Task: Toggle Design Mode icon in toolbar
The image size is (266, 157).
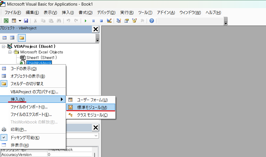Action: coord(109,21)
